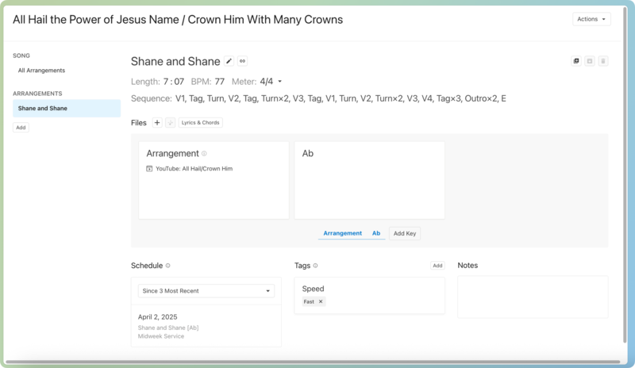
Task: Click the duplicate arrangement icon
Action: 576,61
